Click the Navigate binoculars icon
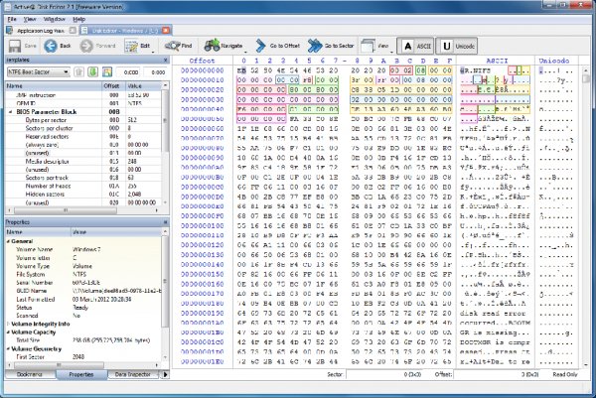The image size is (596, 398). click(212, 46)
